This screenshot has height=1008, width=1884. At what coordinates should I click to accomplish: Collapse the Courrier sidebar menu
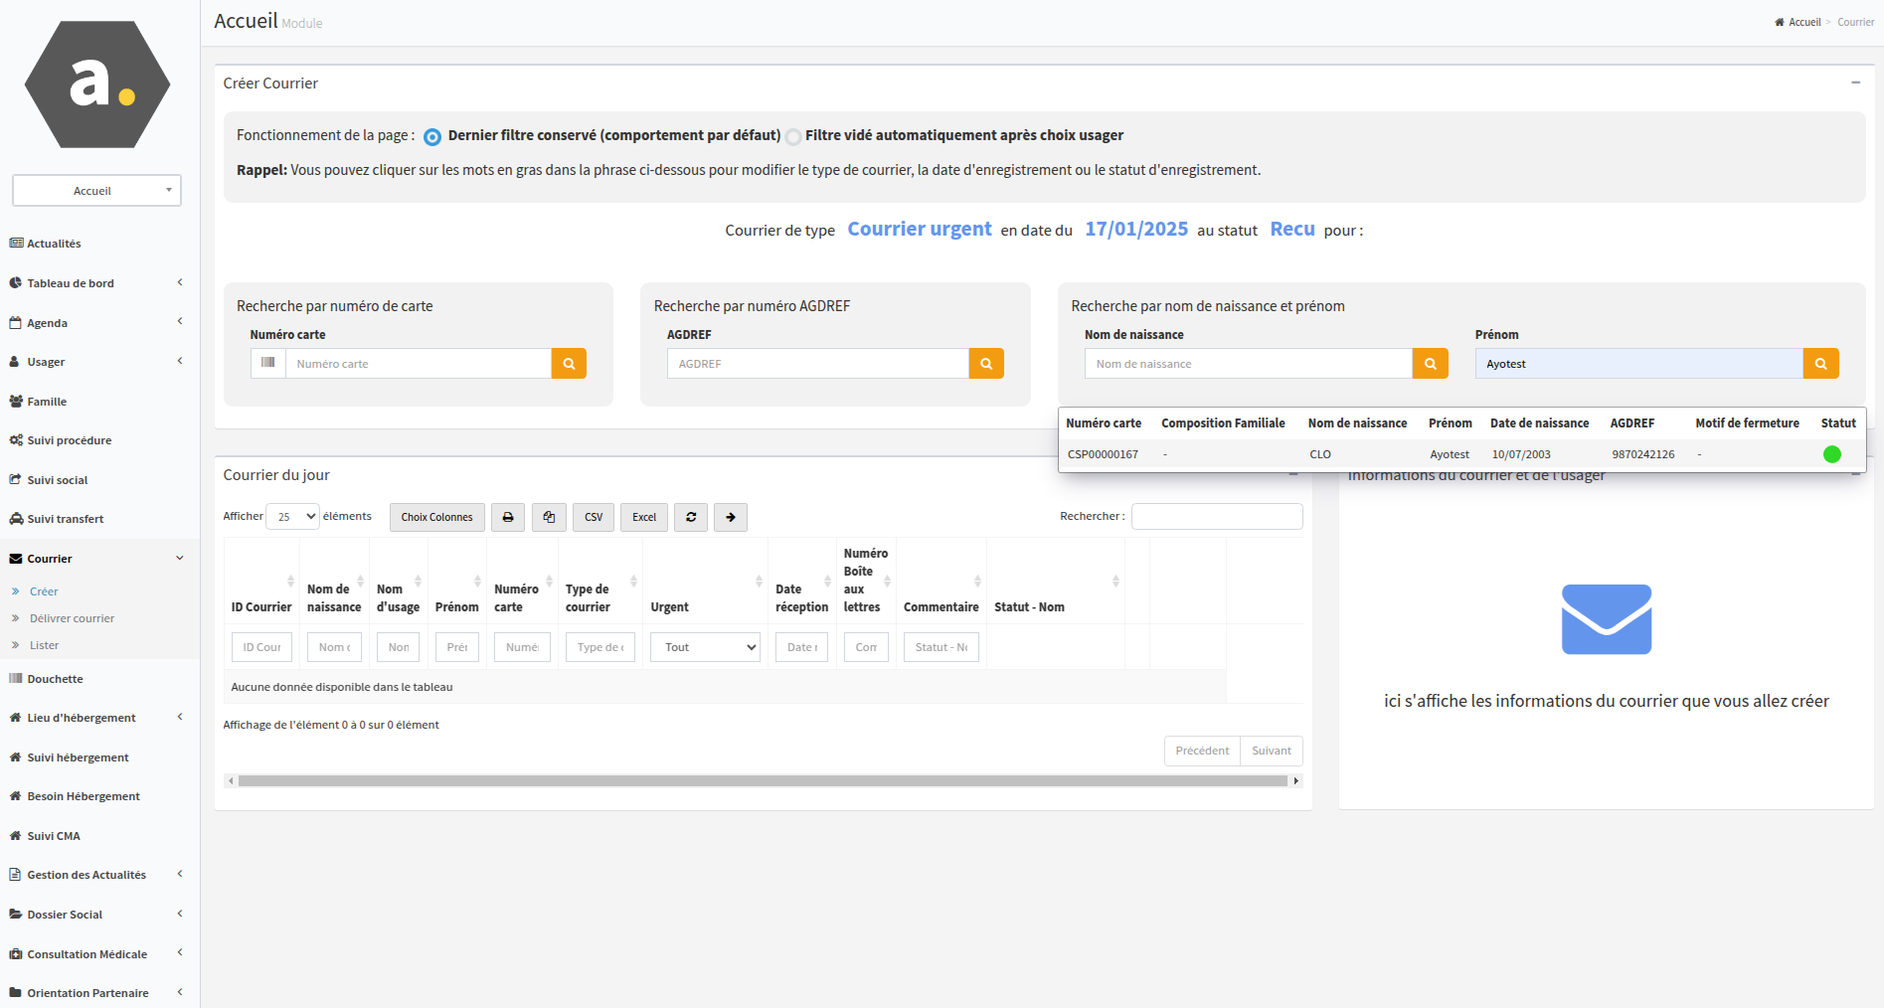pyautogui.click(x=96, y=558)
